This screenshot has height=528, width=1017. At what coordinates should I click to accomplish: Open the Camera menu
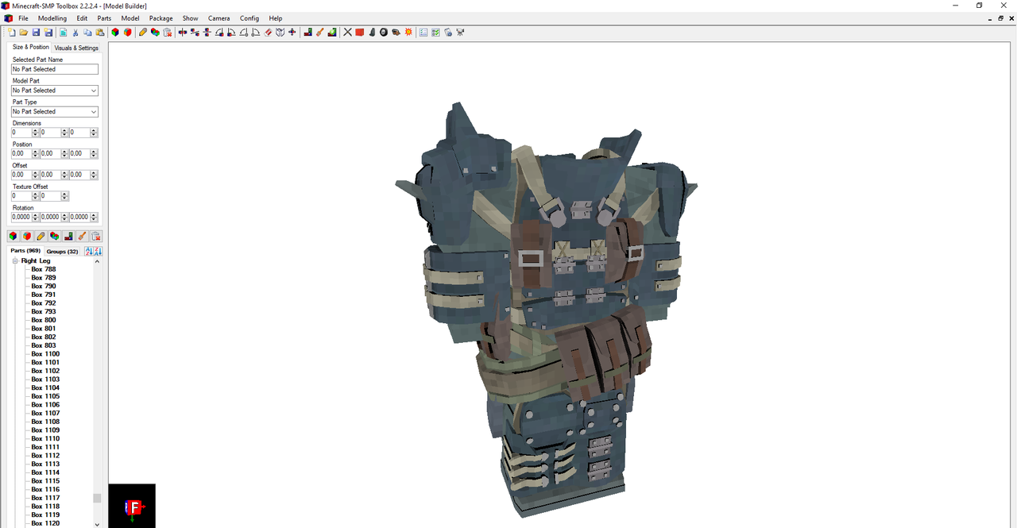pos(219,18)
